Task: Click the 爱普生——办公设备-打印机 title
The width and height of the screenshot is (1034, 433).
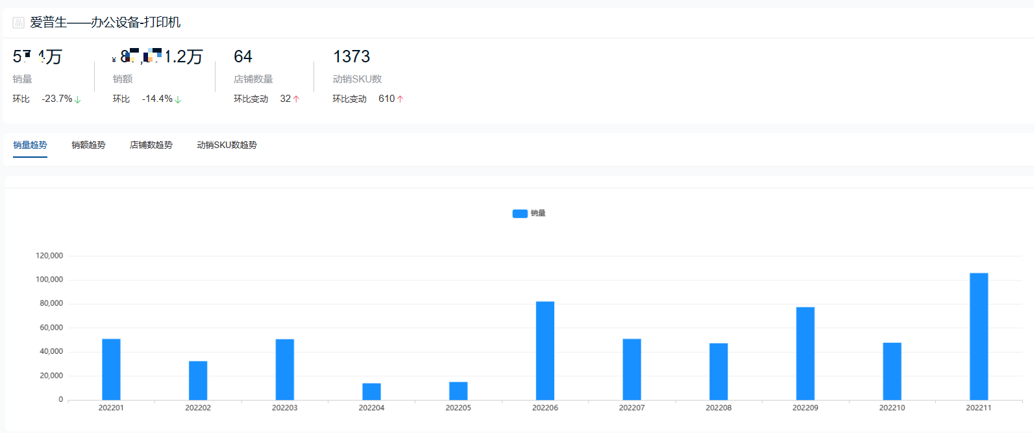Action: click(x=105, y=23)
